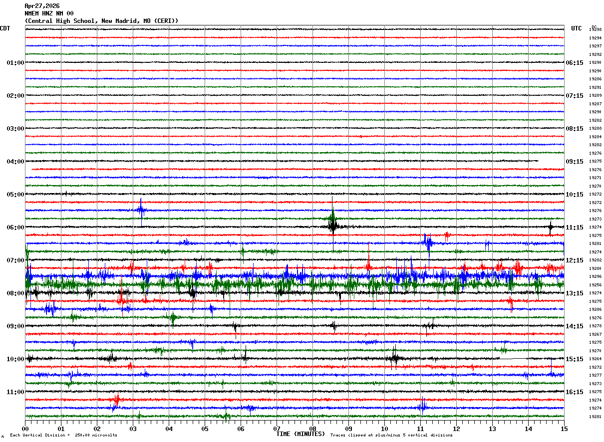Click the blue burst on the 05:30 trace
The width and height of the screenshot is (604, 442).
(x=141, y=211)
